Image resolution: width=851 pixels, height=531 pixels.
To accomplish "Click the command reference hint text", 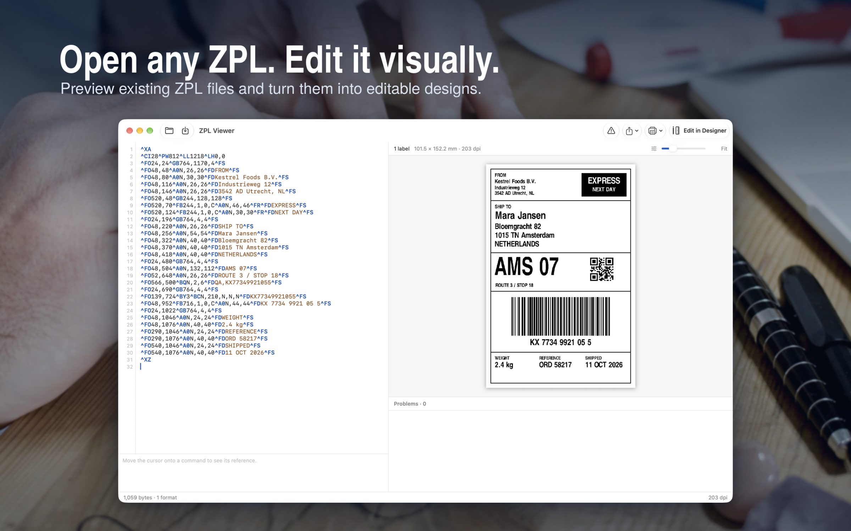I will (x=189, y=461).
